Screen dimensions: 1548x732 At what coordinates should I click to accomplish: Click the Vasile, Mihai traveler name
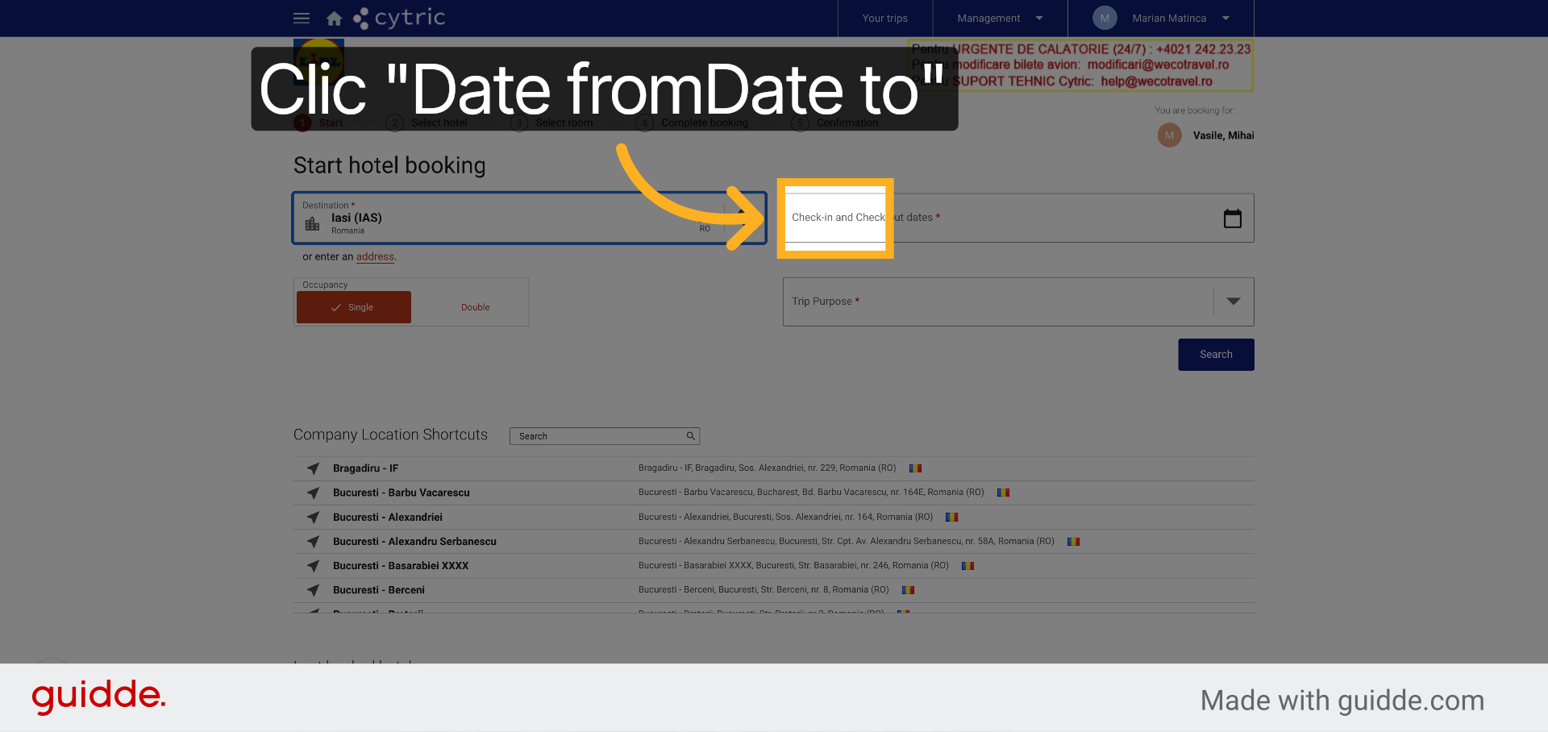point(1223,135)
